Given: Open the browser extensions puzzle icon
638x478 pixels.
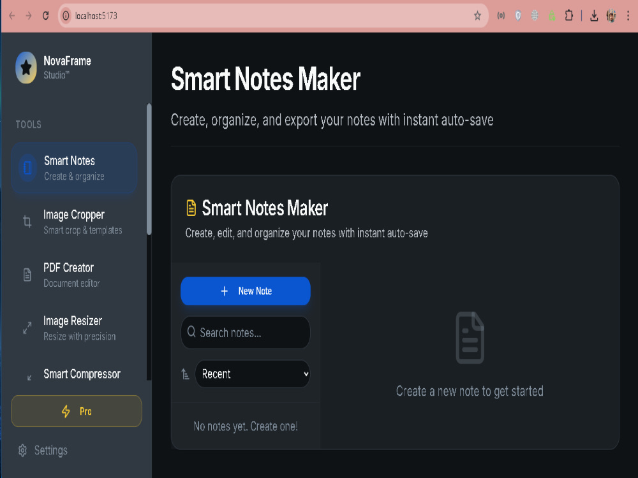Looking at the screenshot, I should 569,16.
